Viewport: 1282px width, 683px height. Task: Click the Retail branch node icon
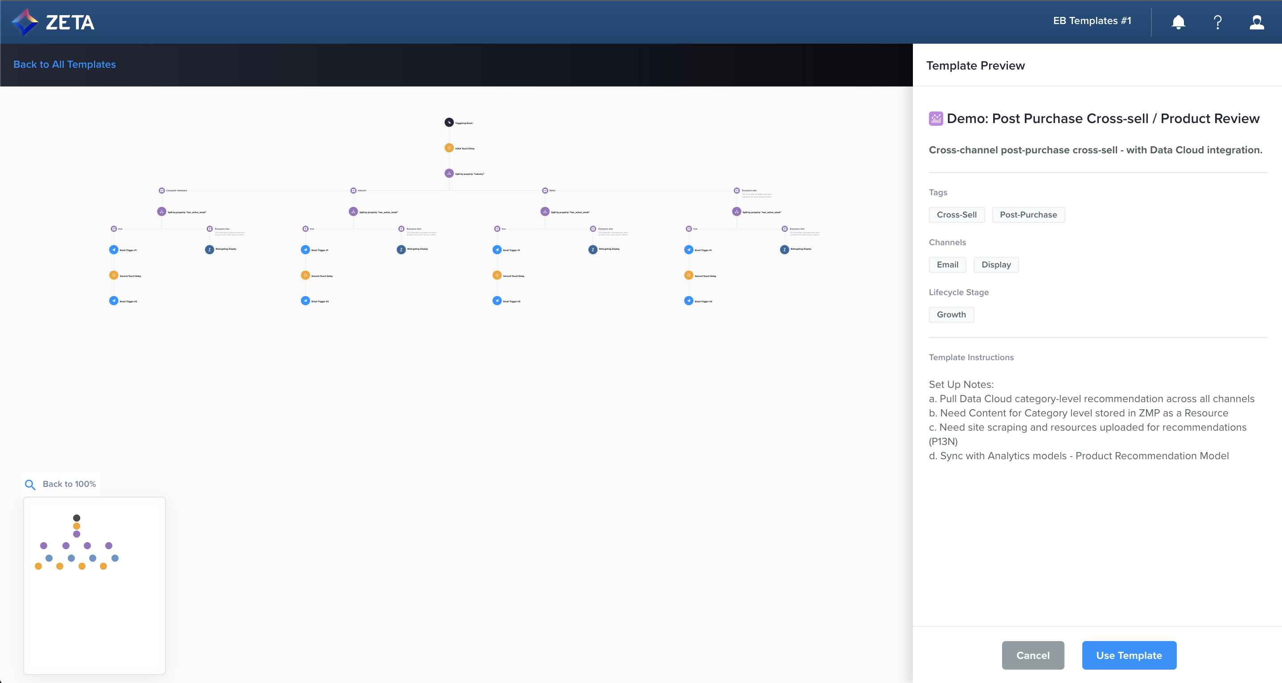click(x=545, y=191)
